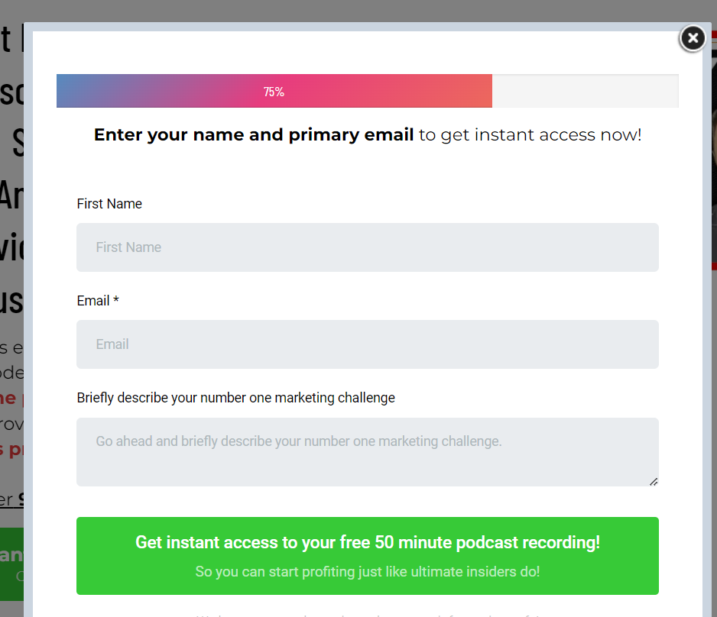717x617 pixels.
Task: Click the empty grey part of progress bar
Action: (x=585, y=91)
